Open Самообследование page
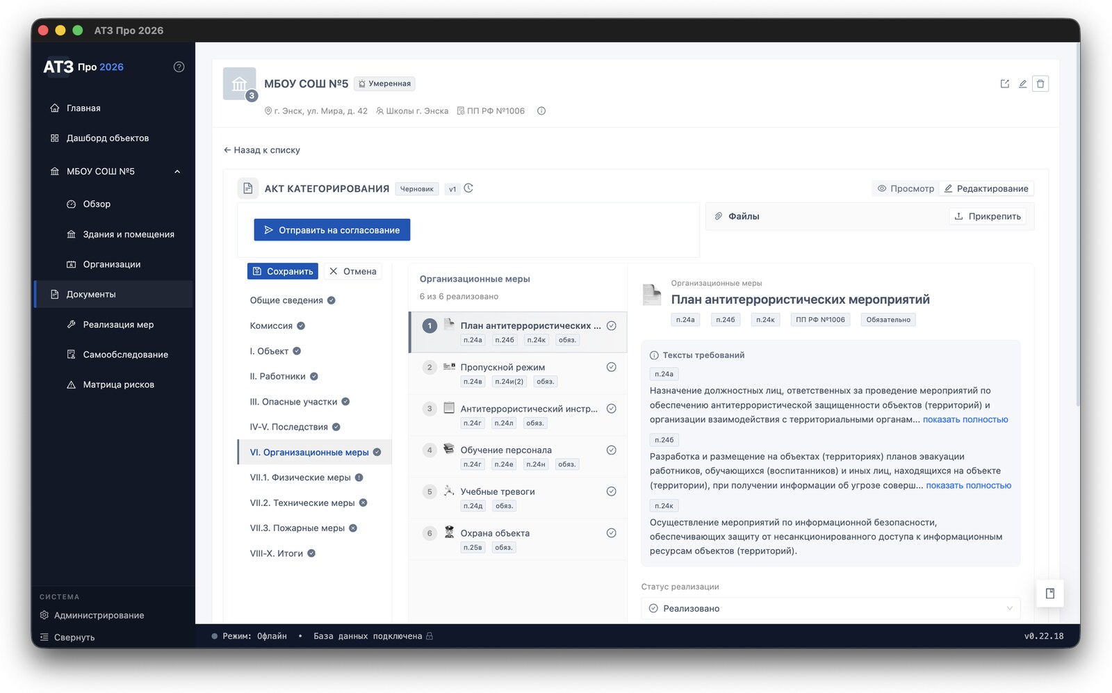This screenshot has height=693, width=1112. click(x=113, y=354)
